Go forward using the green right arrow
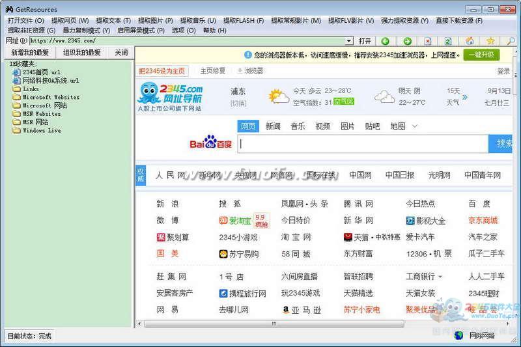 point(407,41)
